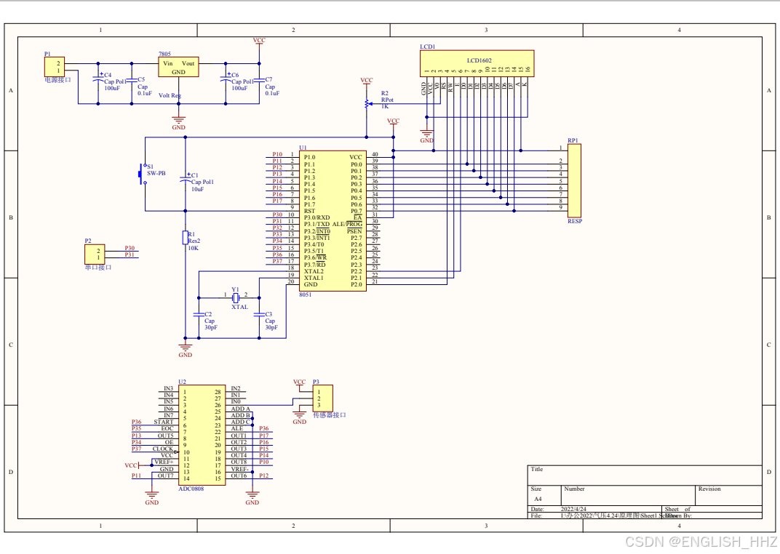
Task: Click the 'LCD1602' component name text
Action: [479, 60]
